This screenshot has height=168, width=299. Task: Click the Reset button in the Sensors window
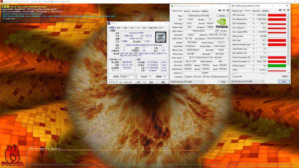coord(284,76)
